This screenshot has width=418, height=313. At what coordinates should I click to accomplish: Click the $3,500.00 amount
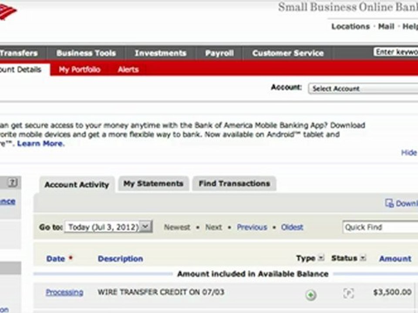392,292
